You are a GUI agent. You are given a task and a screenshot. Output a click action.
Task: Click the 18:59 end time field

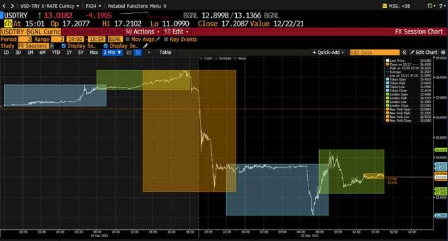pyautogui.click(x=97, y=40)
